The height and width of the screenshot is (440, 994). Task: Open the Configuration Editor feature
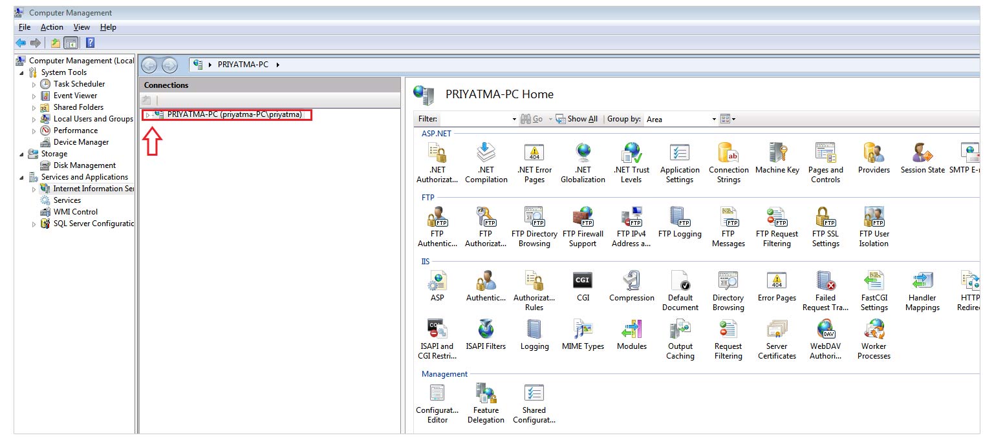coord(437,403)
